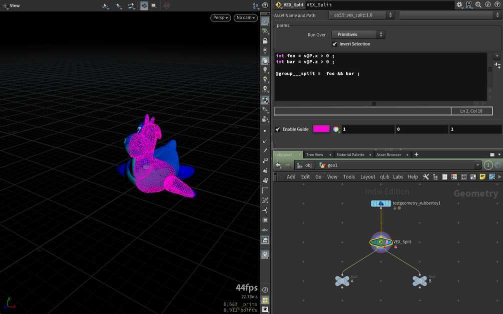Select the Null B node
The image size is (503, 314).
point(419,281)
